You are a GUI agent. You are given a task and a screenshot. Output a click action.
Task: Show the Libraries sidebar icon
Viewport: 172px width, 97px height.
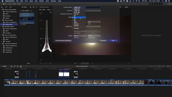point(2,7)
